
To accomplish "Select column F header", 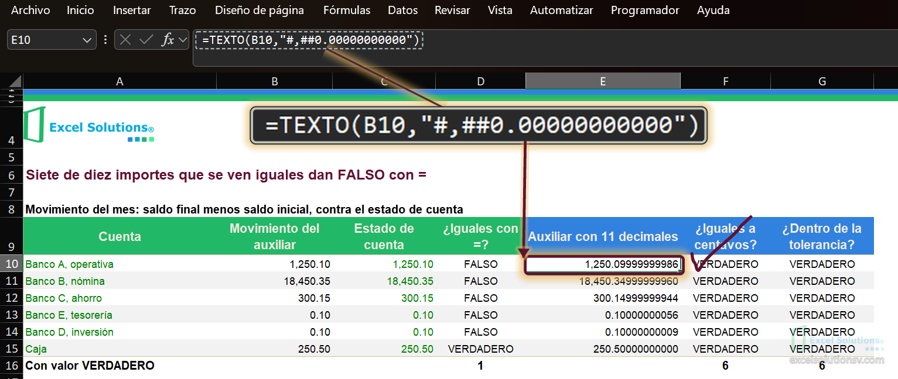I will coord(725,81).
